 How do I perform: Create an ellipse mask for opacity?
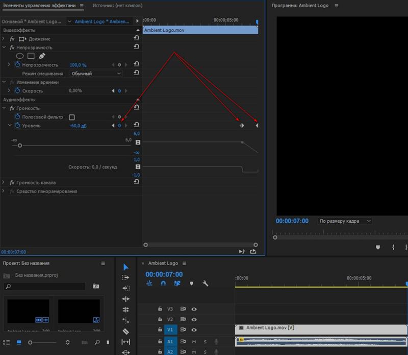(x=20, y=56)
